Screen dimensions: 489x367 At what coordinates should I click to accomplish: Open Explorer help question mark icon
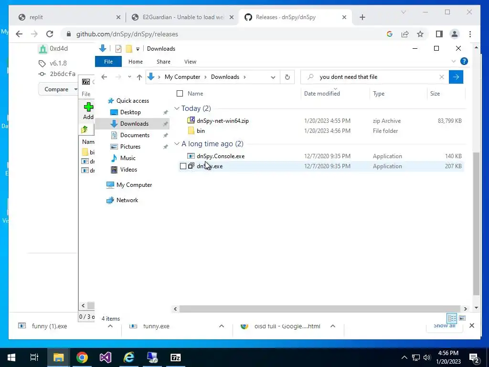tap(464, 61)
